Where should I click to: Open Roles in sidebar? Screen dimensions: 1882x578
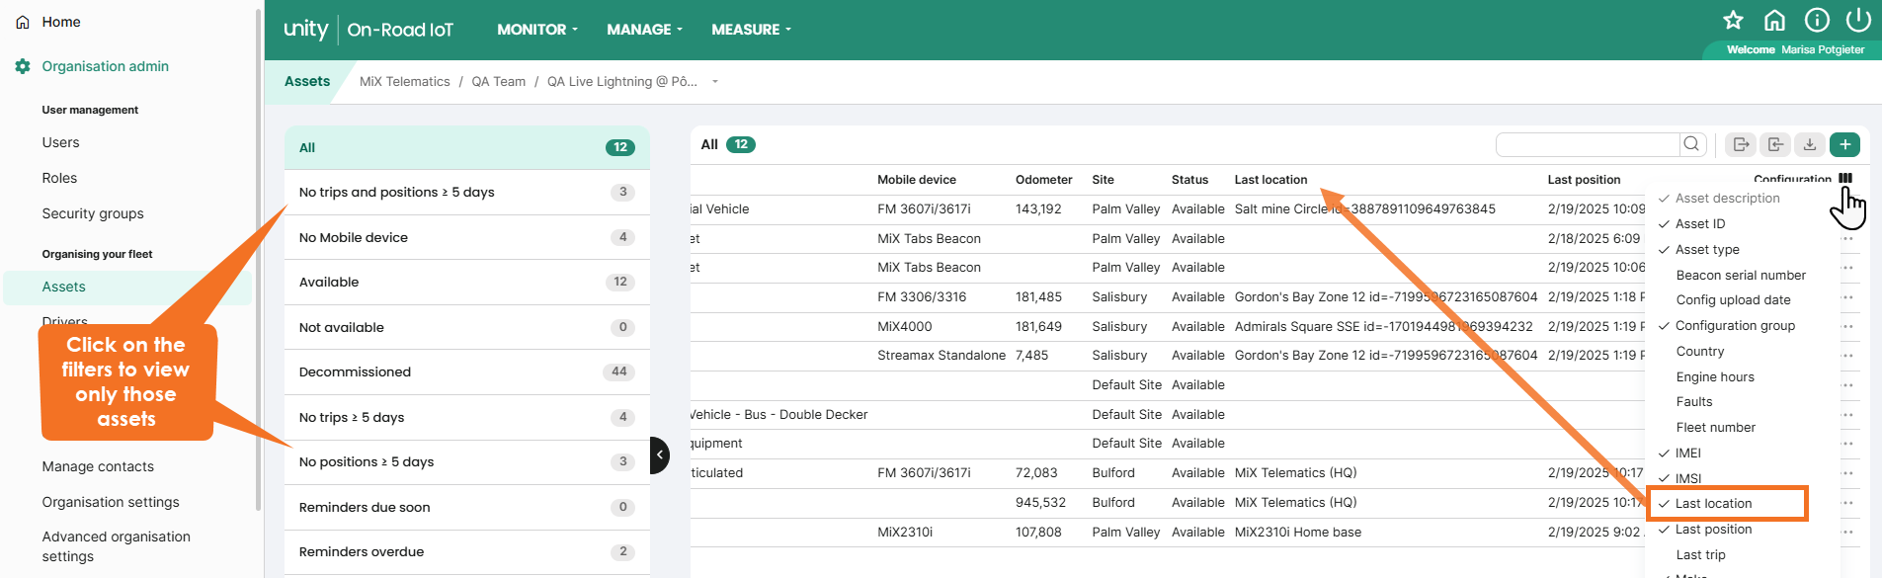[59, 178]
